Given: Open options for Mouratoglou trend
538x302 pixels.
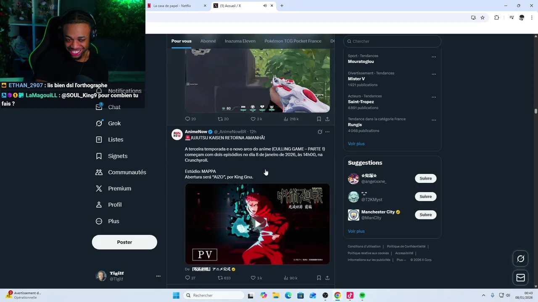Looking at the screenshot, I should coord(434,57).
